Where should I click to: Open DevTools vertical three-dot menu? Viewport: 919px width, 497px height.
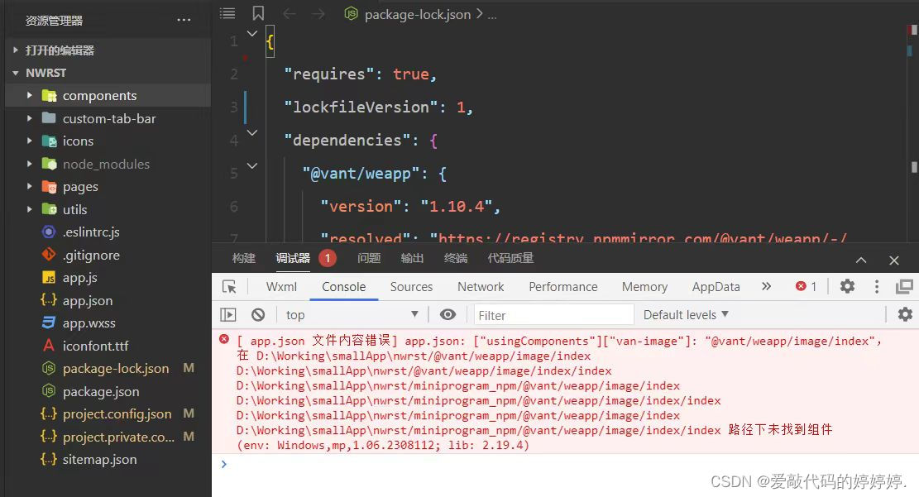(877, 286)
